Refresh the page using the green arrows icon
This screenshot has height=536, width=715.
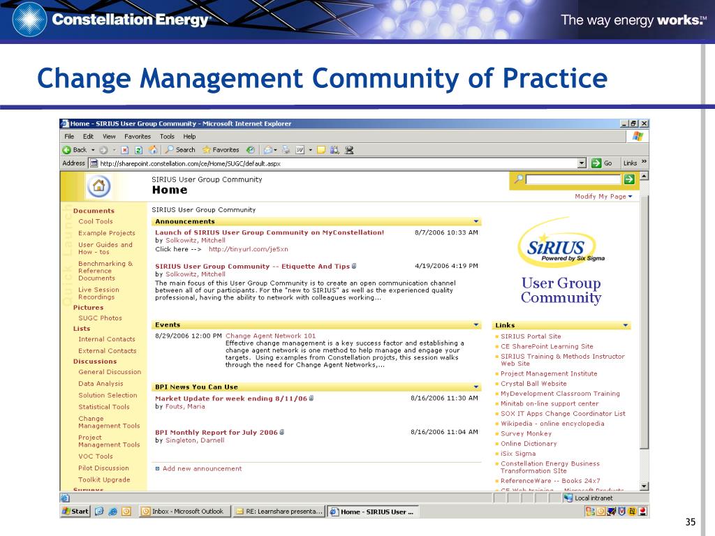pos(139,150)
